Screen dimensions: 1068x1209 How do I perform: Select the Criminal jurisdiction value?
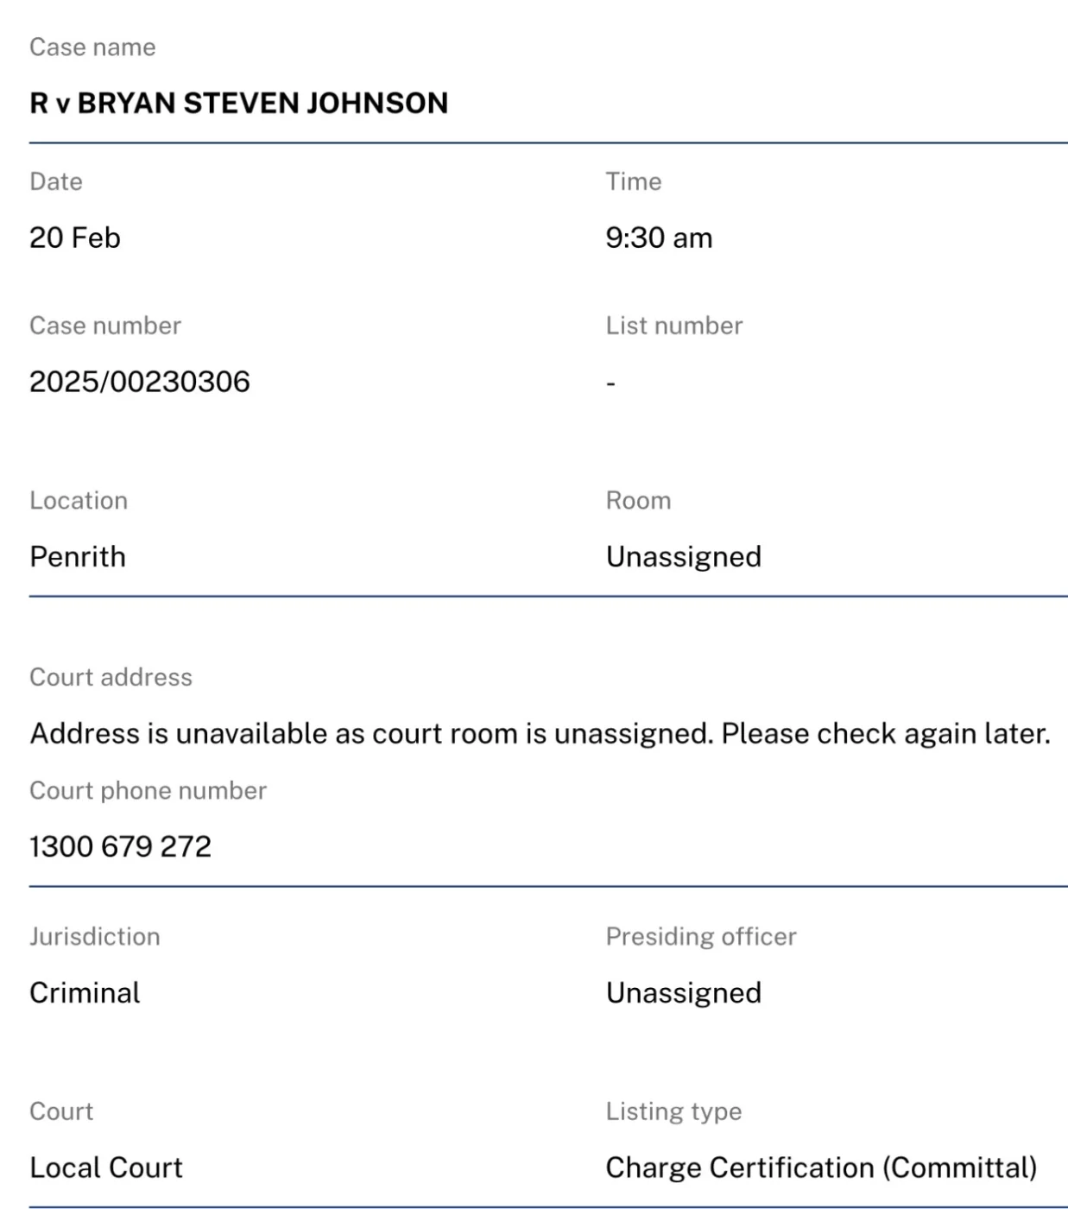85,993
